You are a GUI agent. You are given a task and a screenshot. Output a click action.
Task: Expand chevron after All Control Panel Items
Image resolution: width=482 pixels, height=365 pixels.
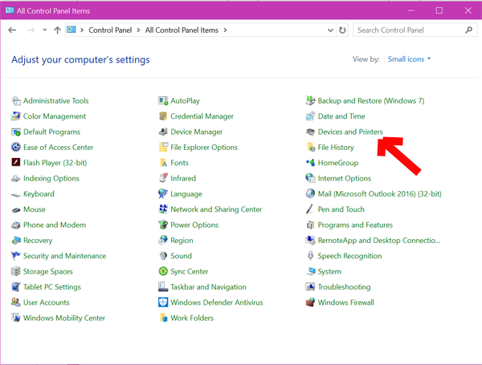[x=225, y=30]
